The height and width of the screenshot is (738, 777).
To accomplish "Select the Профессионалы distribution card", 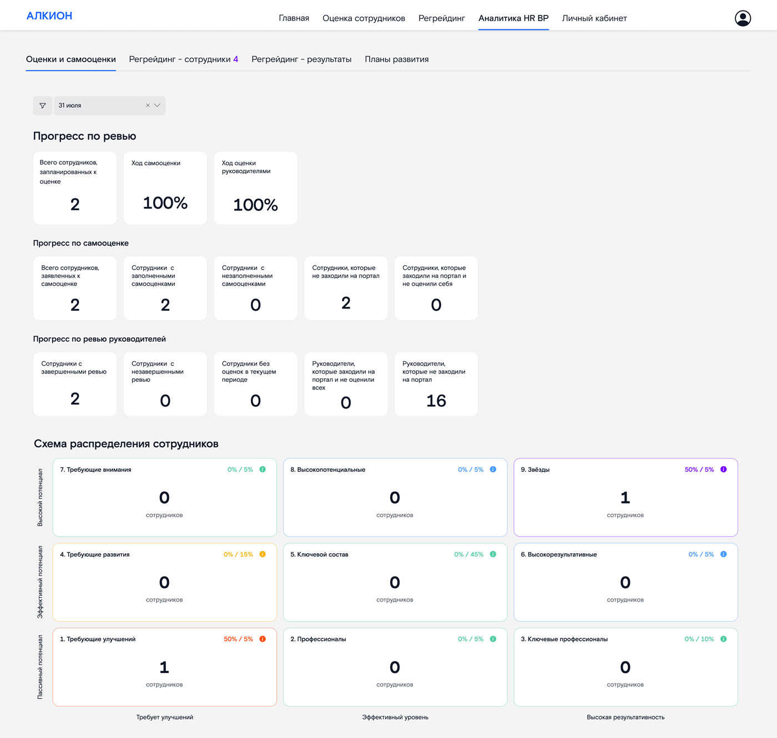I will [395, 667].
